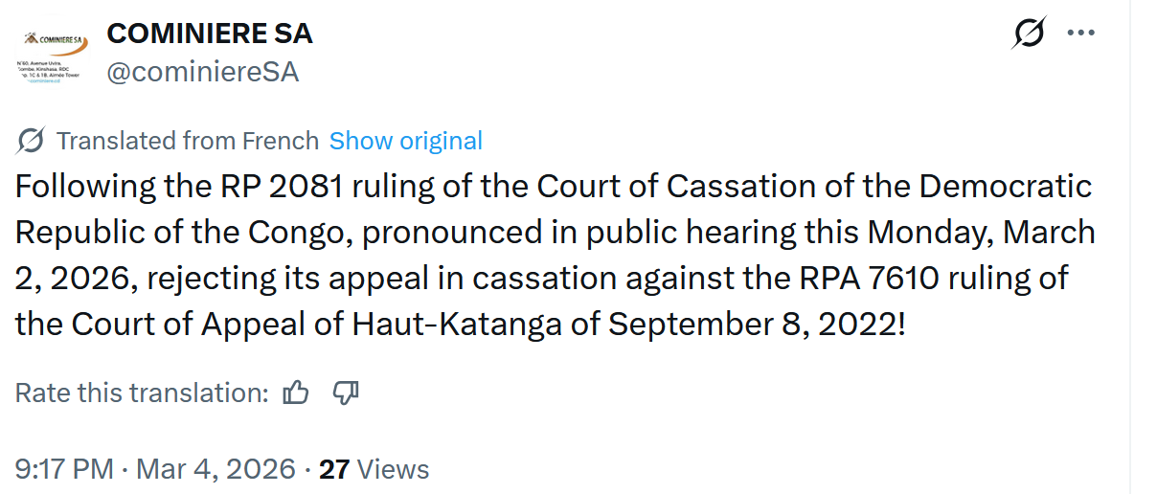The height and width of the screenshot is (494, 1157).
Task: Click the thumbs down translation rating icon
Action: coord(345,393)
